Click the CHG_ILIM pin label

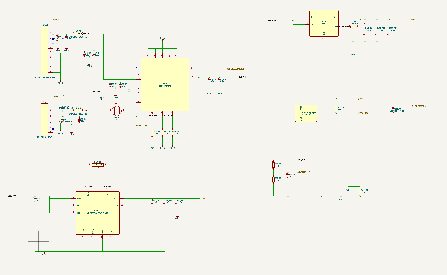tap(153, 115)
